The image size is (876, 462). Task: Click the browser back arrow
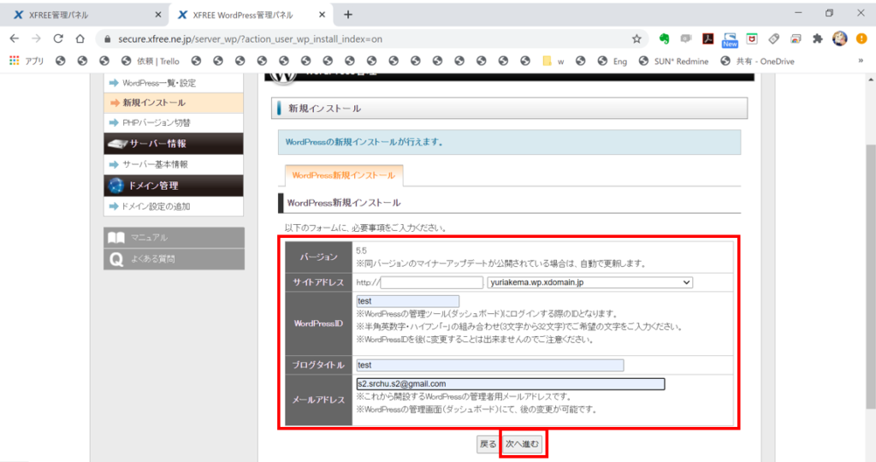pyautogui.click(x=14, y=38)
